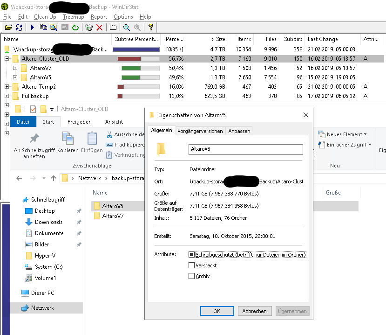Screen dimensions: 386x335
Task: Click the Command Prompt Here toolbar icon
Action: [x=65, y=27]
